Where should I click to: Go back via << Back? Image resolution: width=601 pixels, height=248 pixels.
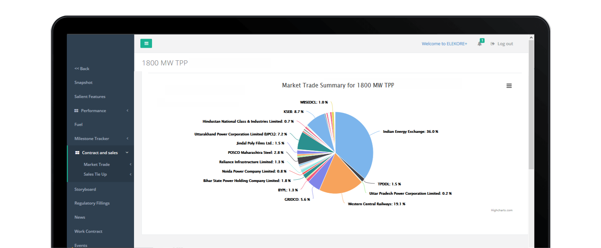tap(82, 69)
